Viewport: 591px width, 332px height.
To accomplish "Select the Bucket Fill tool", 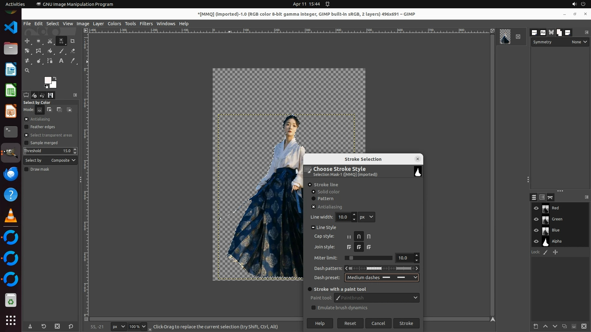I will point(50,51).
